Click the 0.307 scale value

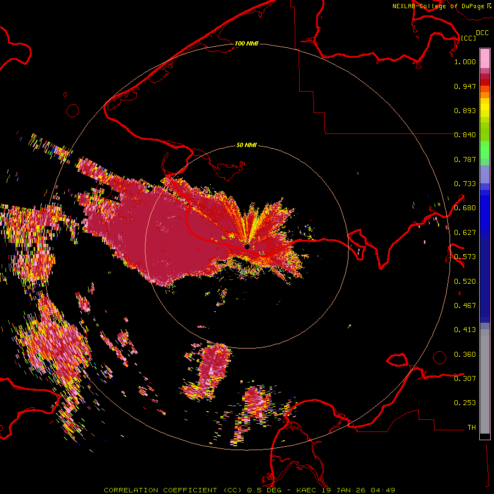[x=465, y=379]
